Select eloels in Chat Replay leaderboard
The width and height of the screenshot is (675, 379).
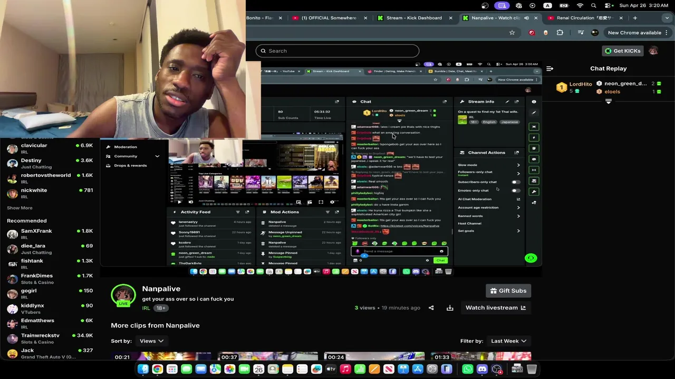point(612,92)
